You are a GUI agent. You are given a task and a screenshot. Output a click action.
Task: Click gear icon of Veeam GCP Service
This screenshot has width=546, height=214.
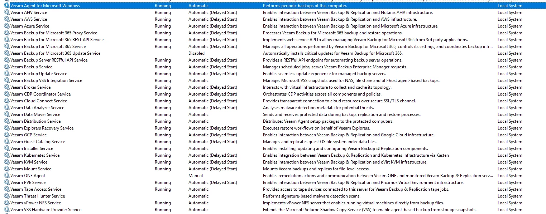click(x=7, y=135)
